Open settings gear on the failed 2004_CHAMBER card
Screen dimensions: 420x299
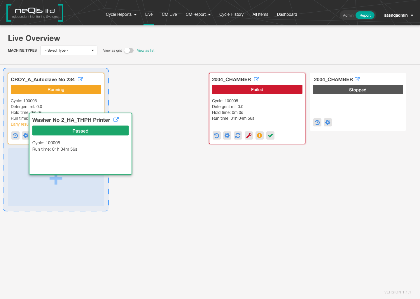227,135
